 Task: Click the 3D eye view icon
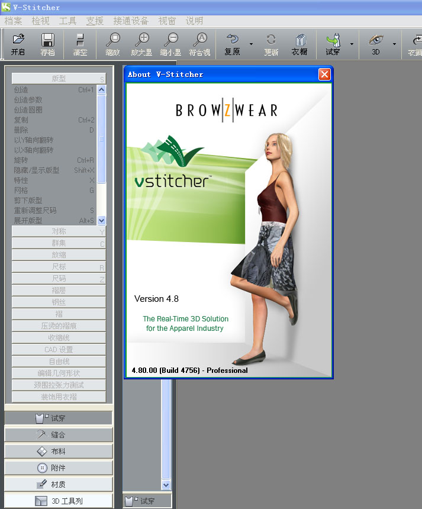pos(376,40)
